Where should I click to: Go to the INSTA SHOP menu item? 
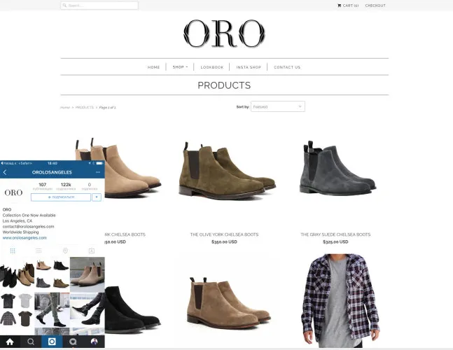coord(249,67)
